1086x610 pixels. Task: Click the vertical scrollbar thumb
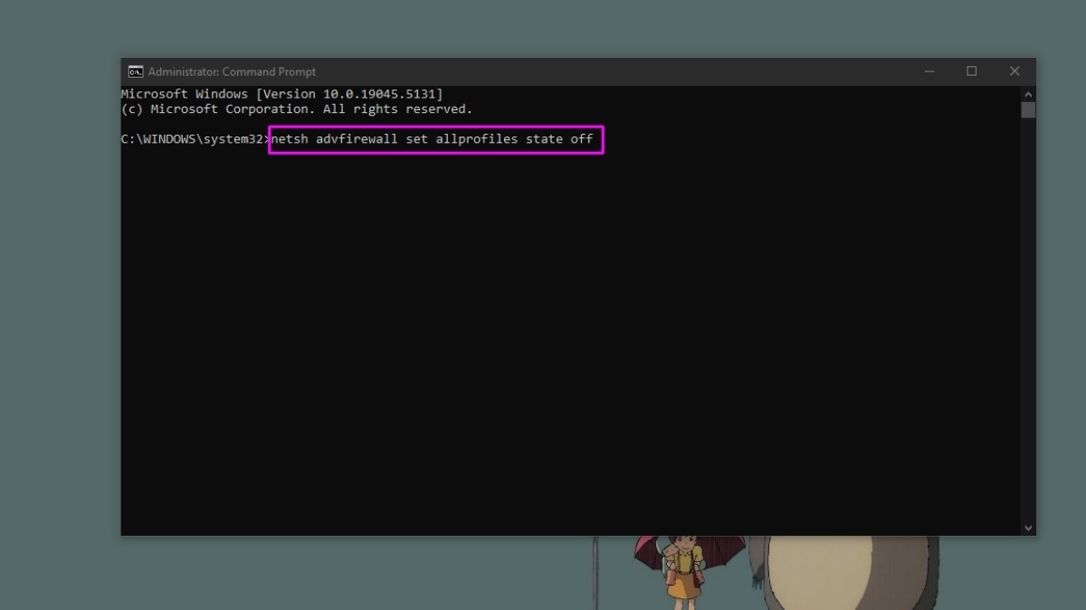pos(1028,110)
